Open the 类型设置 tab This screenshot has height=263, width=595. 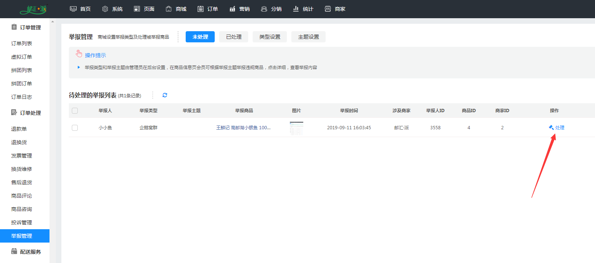coord(270,37)
